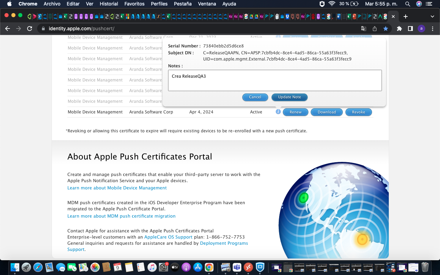
Task: Toggle the Chrome side panel icon
Action: (x=410, y=29)
